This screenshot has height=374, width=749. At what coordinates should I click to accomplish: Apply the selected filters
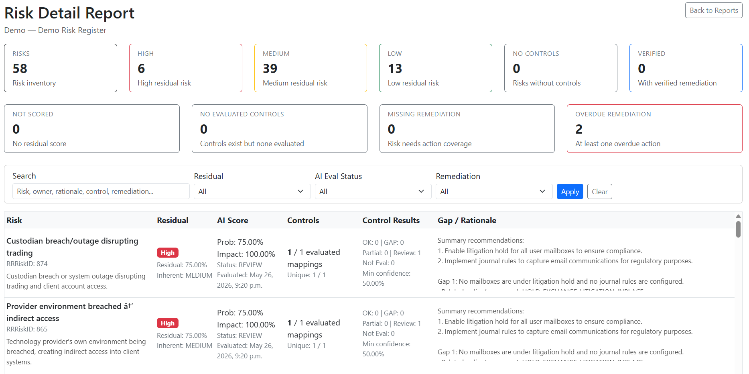[570, 191]
